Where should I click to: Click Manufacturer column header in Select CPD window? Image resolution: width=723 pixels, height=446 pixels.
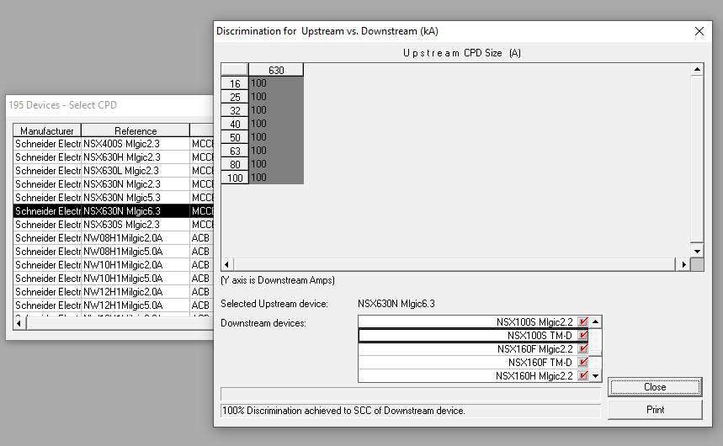[46, 130]
